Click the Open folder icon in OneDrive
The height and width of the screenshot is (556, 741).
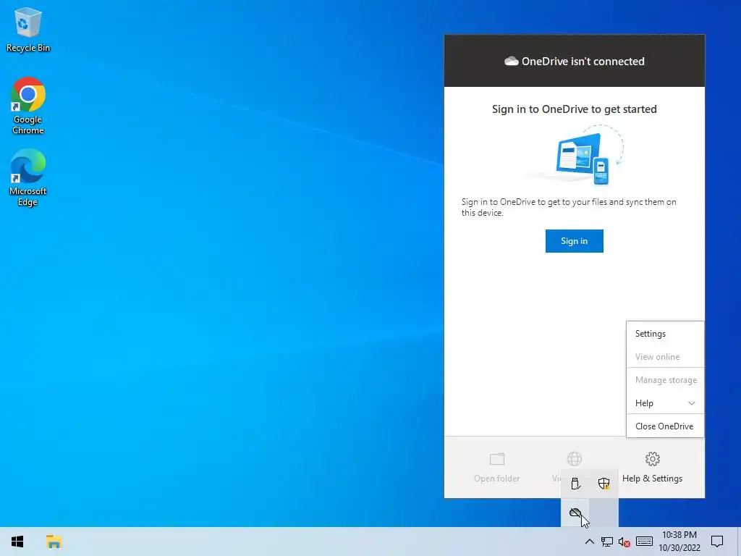[496, 458]
